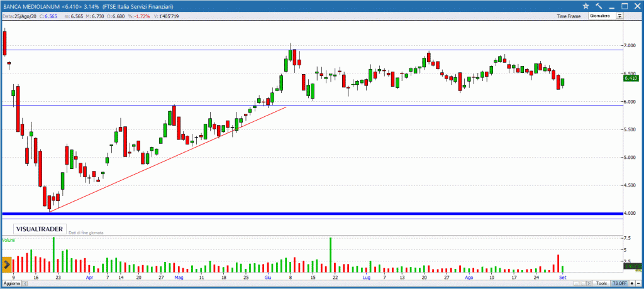Click the 4.000 price axis label

pyautogui.click(x=630, y=214)
